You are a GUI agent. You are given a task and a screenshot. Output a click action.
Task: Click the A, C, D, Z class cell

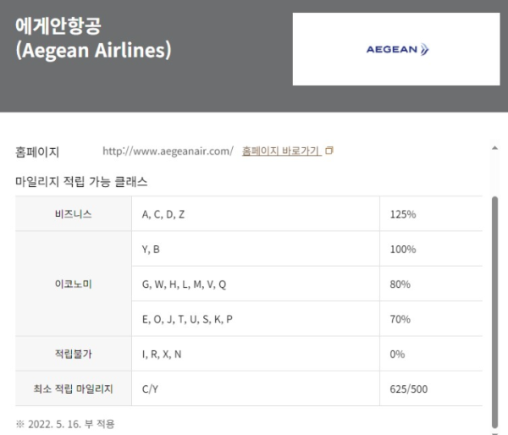coord(256,214)
